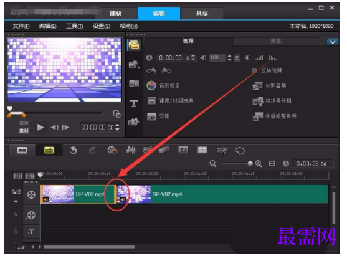Enlarge the preview window icon
347x256 pixels.
(x=116, y=114)
